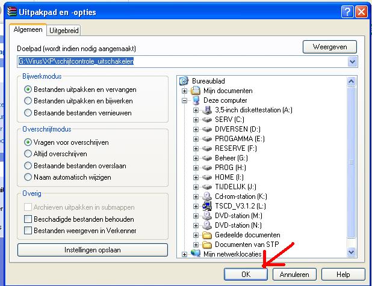This screenshot has width=372, height=286.
Task: Enable 'Bestanden weergeven in Verkenner' checkbox
Action: pyautogui.click(x=28, y=230)
